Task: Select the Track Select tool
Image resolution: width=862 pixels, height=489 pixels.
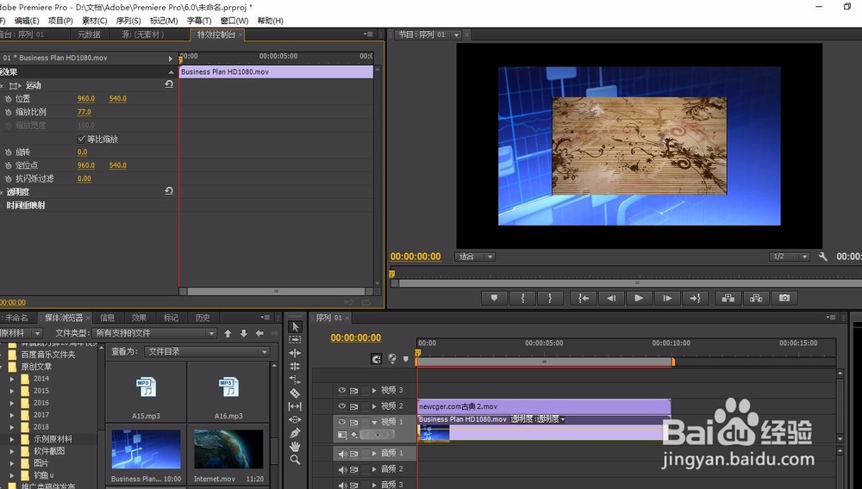Action: click(295, 340)
